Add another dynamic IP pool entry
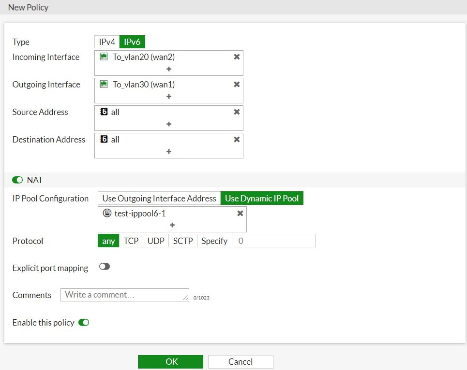The image size is (467, 370). click(x=172, y=225)
